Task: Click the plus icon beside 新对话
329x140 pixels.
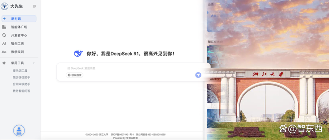Action: pyautogui.click(x=4, y=19)
